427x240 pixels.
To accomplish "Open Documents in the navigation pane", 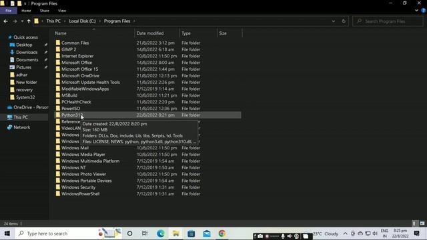I will (27, 60).
